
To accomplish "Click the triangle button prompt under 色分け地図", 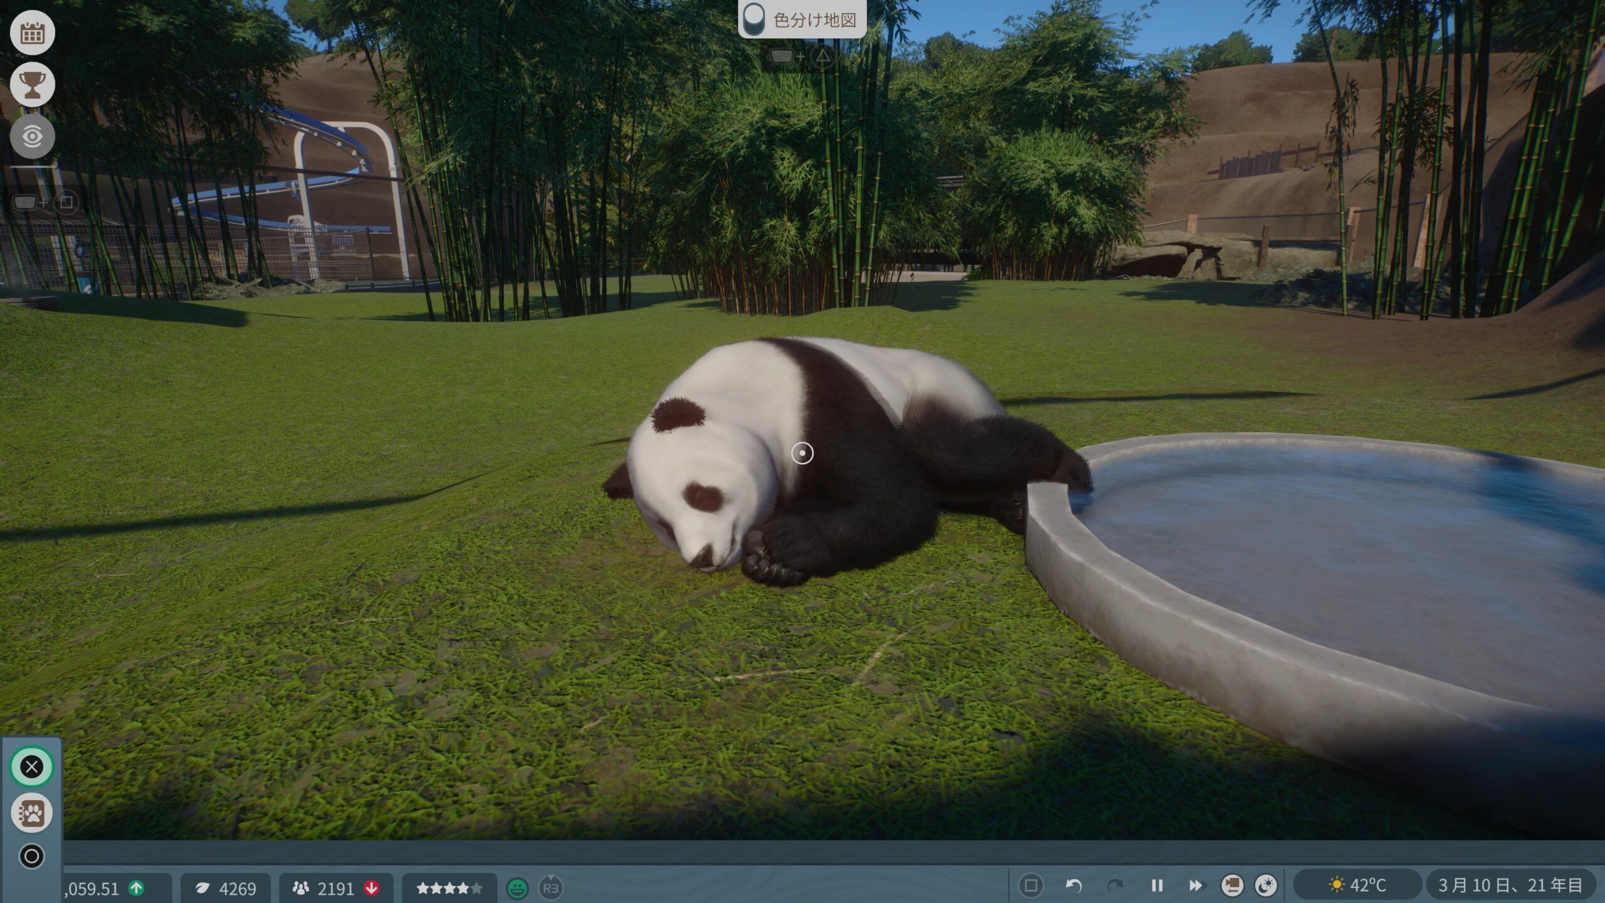I will click(823, 57).
